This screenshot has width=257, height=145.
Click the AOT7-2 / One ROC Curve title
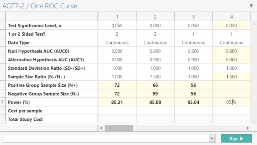(x=40, y=6)
